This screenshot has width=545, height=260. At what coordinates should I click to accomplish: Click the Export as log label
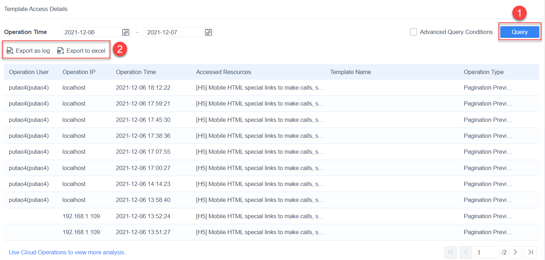point(33,51)
